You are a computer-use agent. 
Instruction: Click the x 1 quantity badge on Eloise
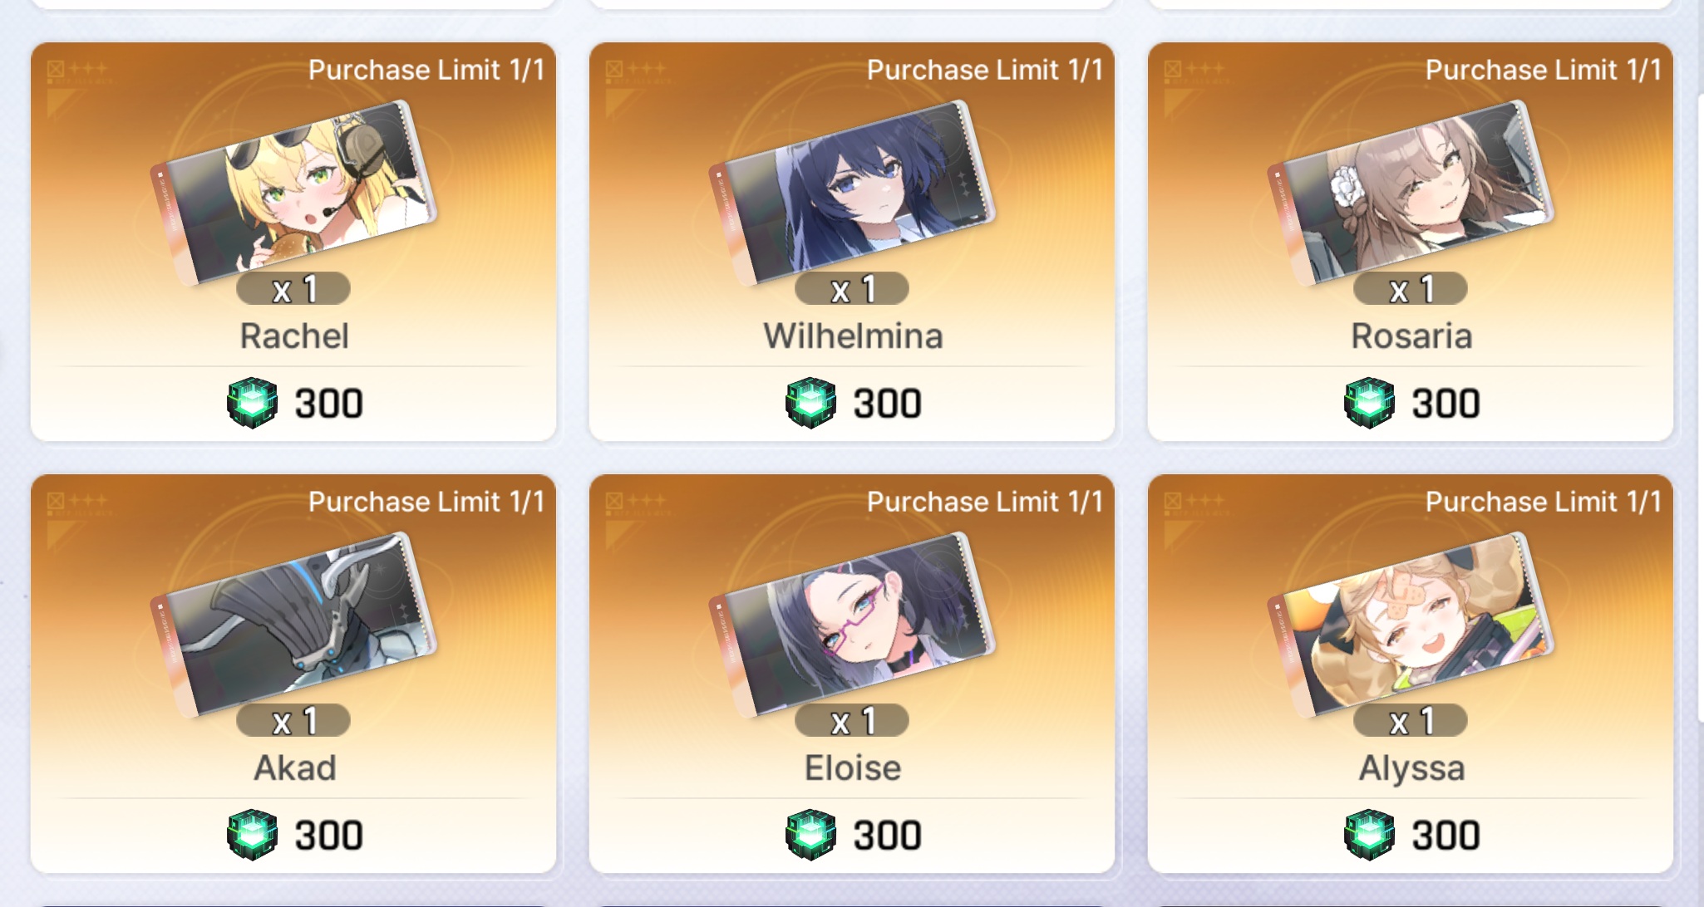(852, 720)
